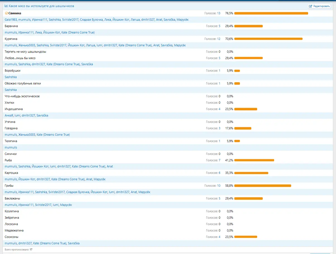Open Женька3003 under Говядина voters
The height and width of the screenshot is (254, 336).
pyautogui.click(x=27, y=135)
